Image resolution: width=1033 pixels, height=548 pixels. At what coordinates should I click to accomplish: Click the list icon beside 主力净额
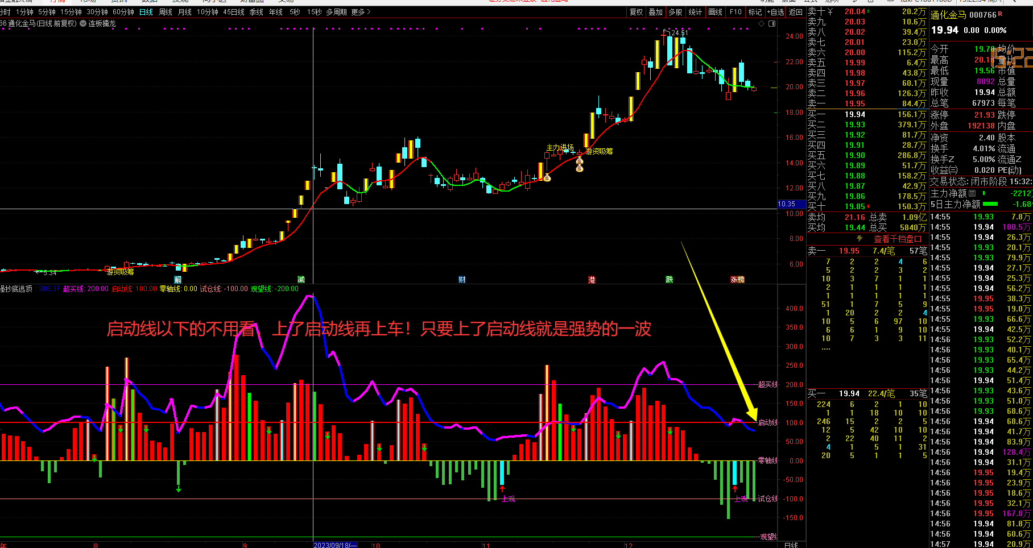point(972,193)
